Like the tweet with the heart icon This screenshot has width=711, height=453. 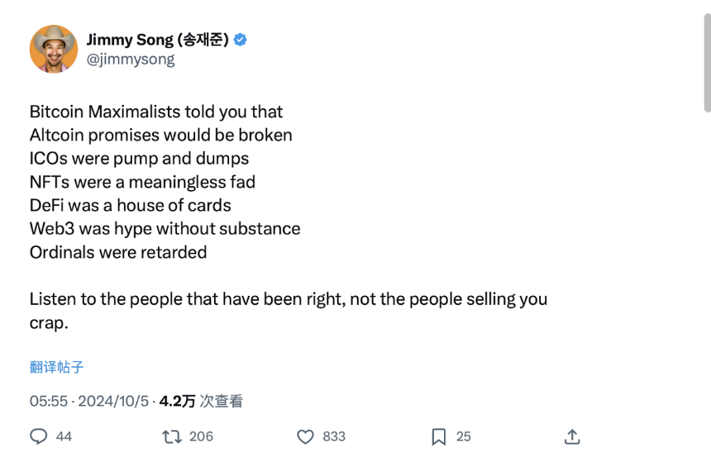(x=306, y=436)
